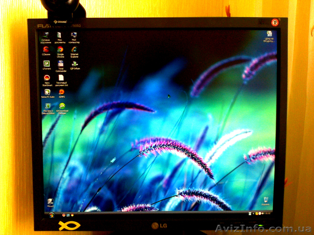The width and height of the screenshot is (314, 235).
Task: Select The Sims 3 Deluxe Edition icon
Action: click(48, 106)
